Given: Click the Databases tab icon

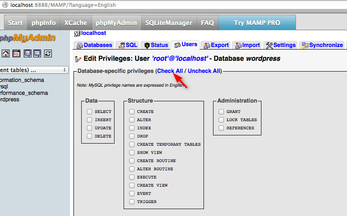Looking at the screenshot, I should [80, 46].
